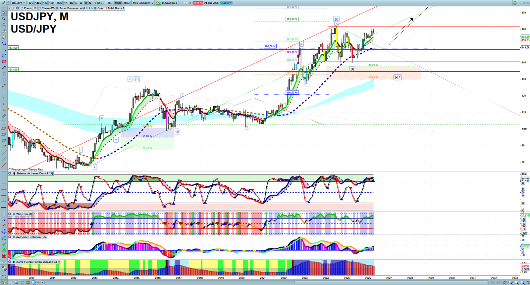
Task: Switch to the 12m timeframe
Action: point(52,3)
